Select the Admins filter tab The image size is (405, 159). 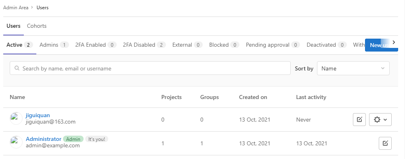pos(54,45)
